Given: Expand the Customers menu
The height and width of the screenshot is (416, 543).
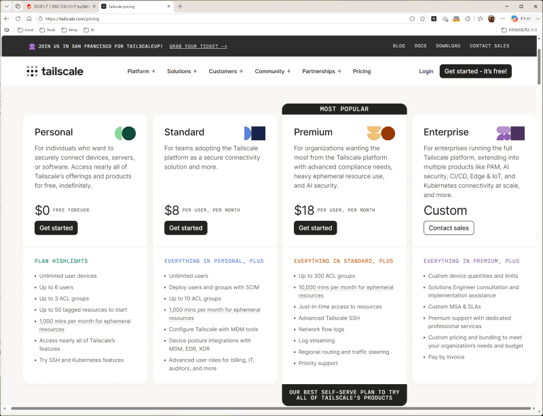Looking at the screenshot, I should coord(226,71).
